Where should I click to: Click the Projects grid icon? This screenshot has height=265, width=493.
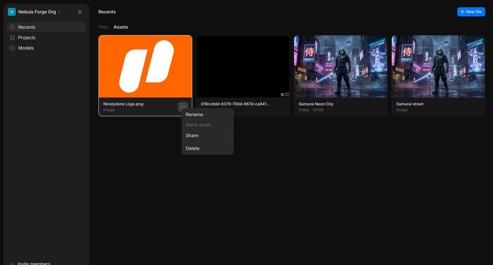pos(12,37)
